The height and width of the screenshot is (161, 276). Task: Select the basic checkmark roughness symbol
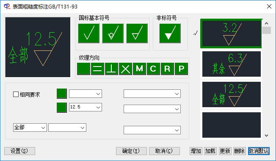pyautogui.click(x=89, y=33)
